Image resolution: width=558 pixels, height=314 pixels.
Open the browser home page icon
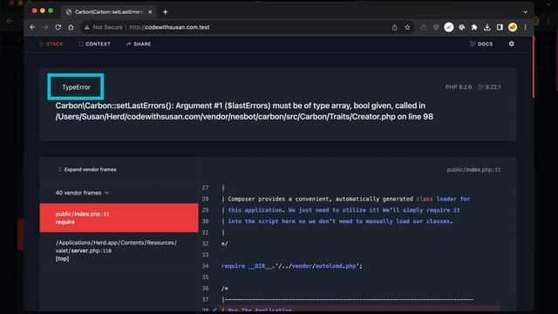point(71,27)
